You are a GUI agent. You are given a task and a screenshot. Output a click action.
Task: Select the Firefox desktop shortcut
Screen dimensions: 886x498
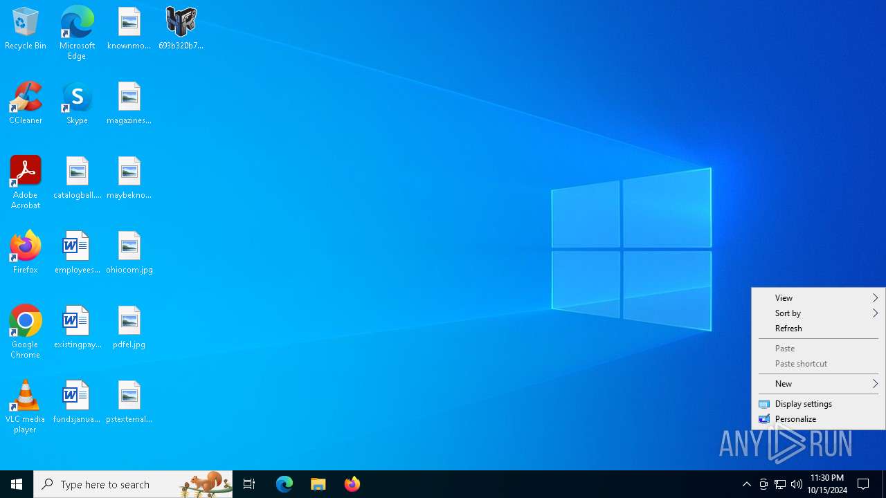26,253
